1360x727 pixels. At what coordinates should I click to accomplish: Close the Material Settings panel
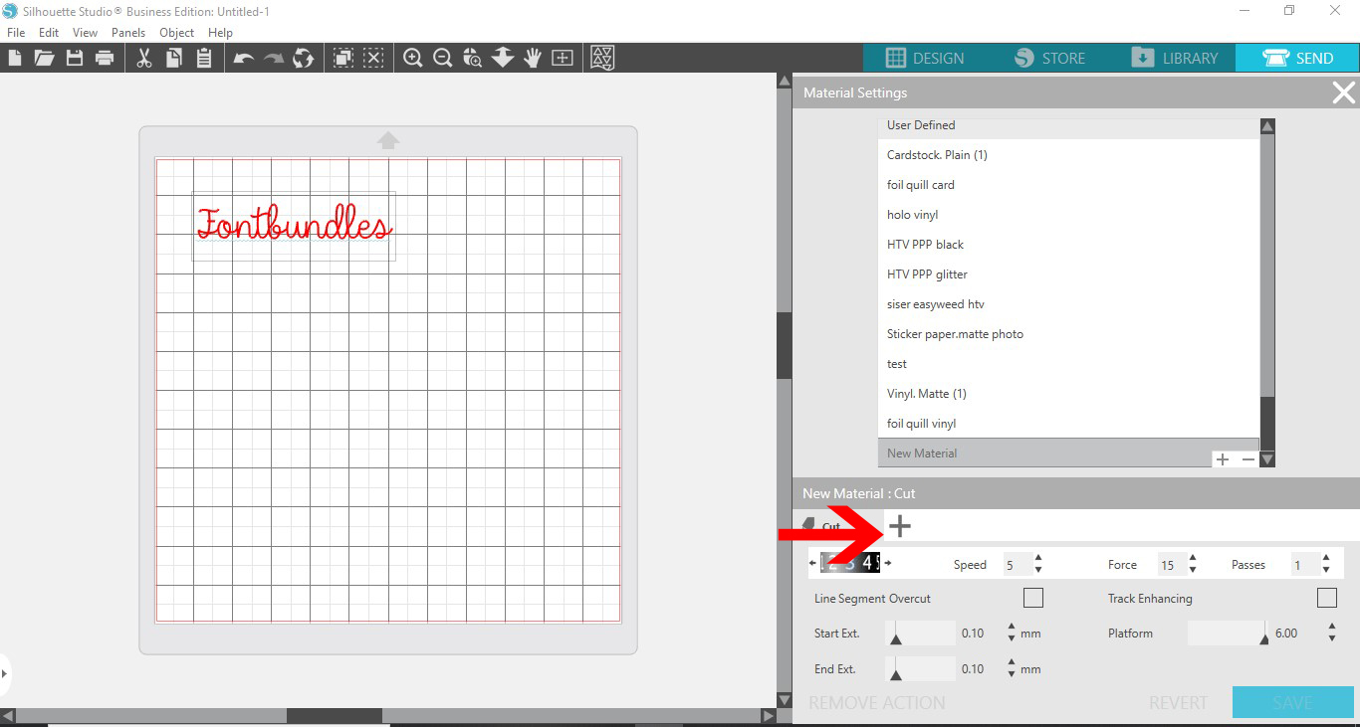click(1343, 93)
